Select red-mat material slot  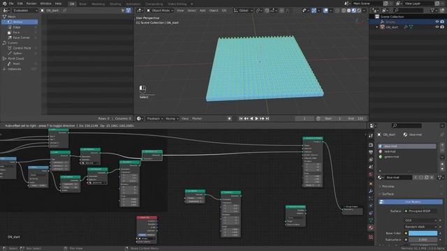406,151
